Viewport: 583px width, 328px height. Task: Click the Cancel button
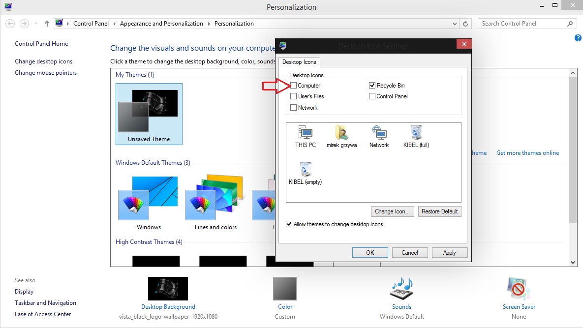[x=410, y=253]
